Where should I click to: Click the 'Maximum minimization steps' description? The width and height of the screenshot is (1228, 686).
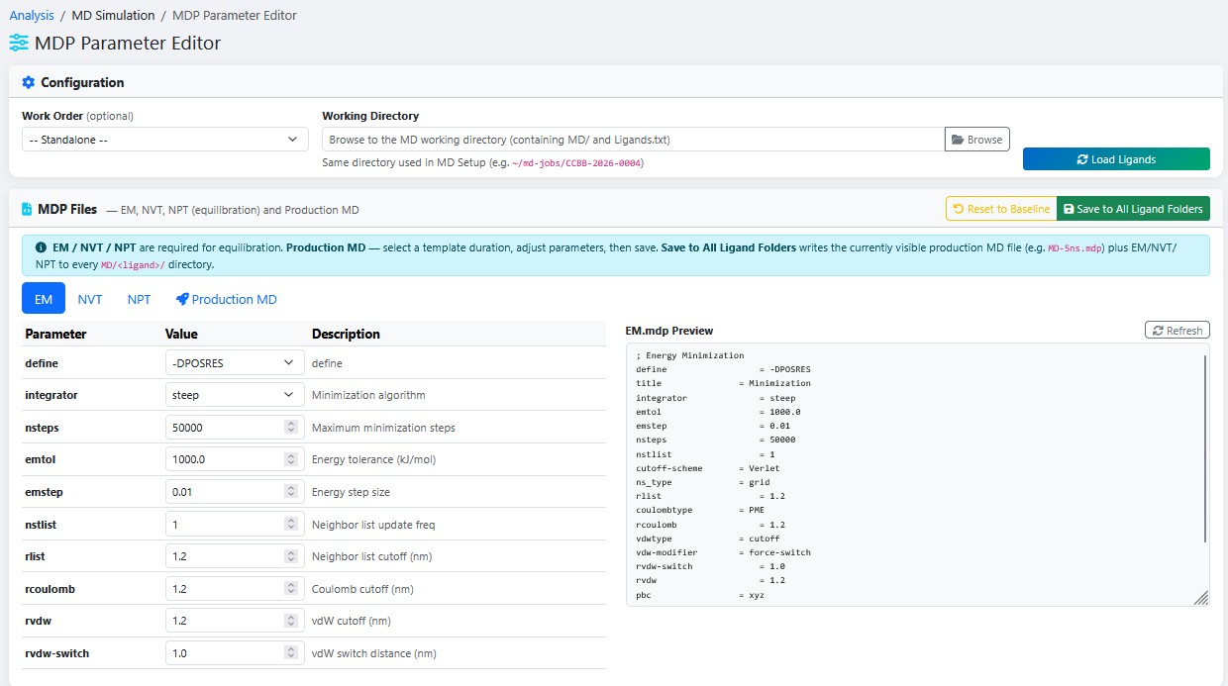[x=383, y=428]
